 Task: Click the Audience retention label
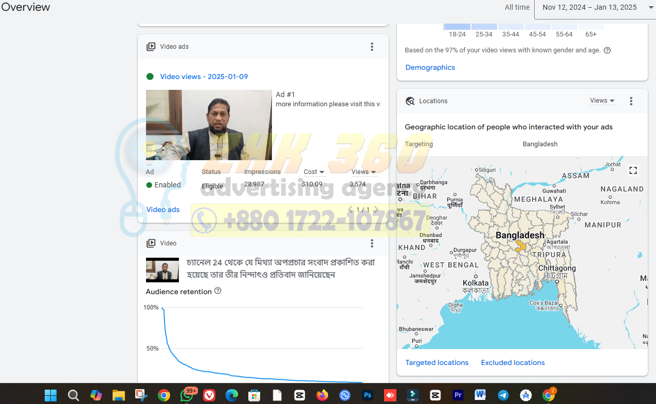pyautogui.click(x=179, y=292)
